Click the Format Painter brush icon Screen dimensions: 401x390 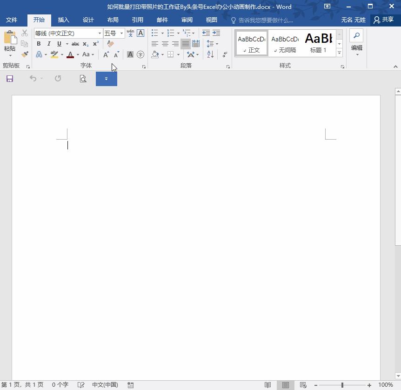25,54
